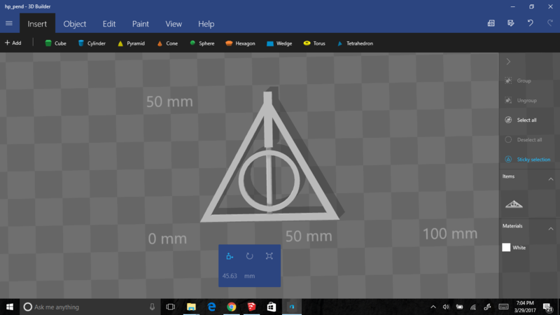Collapse the Items section
The height and width of the screenshot is (315, 560).
pos(551,179)
